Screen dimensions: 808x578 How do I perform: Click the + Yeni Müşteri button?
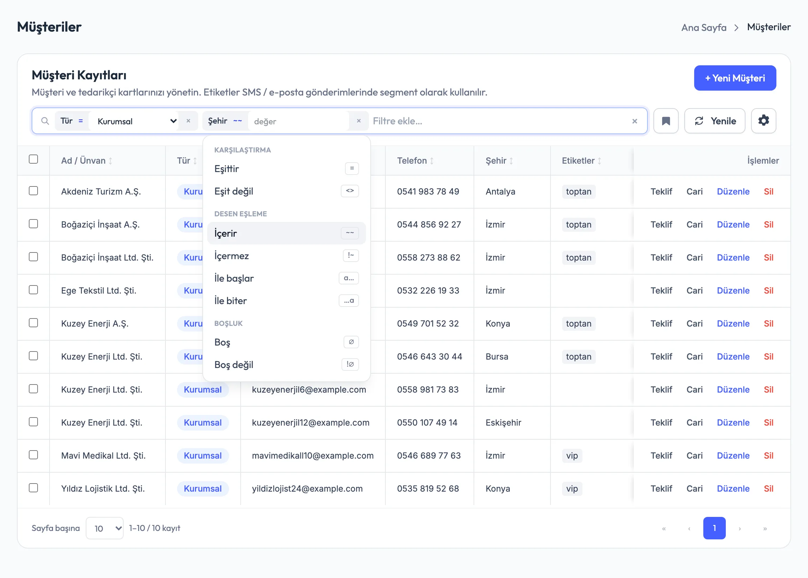click(x=735, y=78)
